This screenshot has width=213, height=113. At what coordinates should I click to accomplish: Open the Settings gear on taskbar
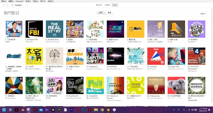point(10,110)
